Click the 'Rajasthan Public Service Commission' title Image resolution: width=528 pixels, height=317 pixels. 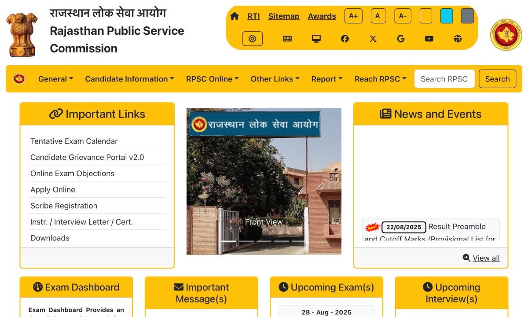(117, 40)
